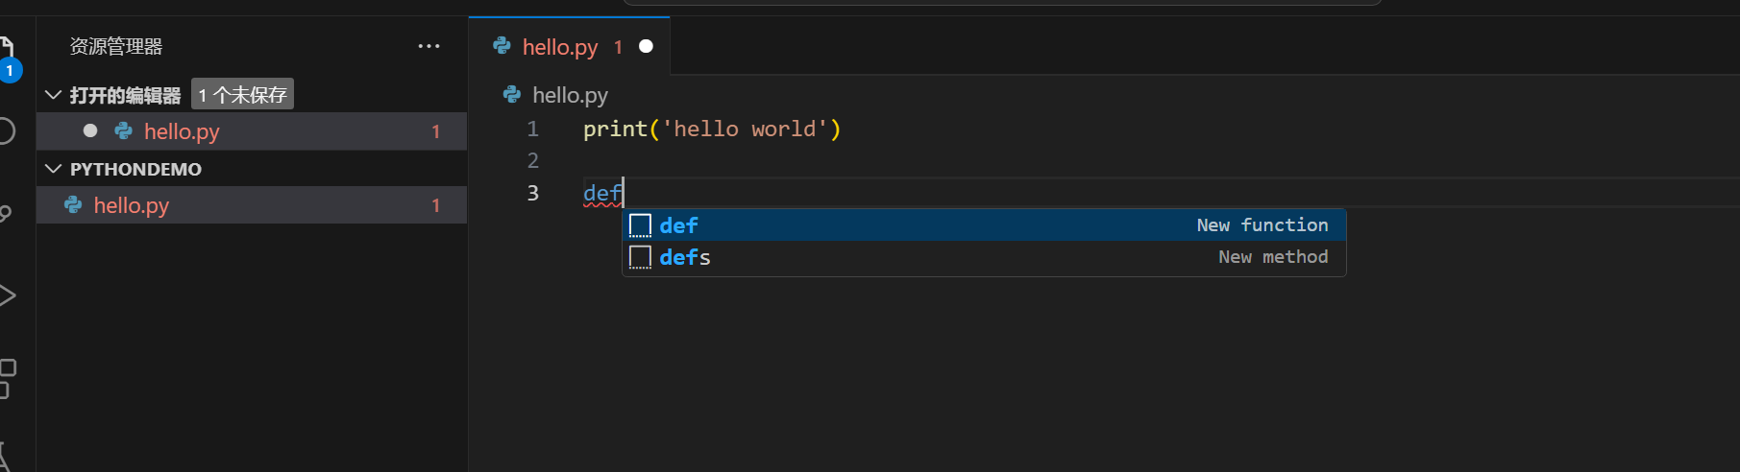
Task: Click unsaved dot on hello.py tab
Action: coord(646,46)
